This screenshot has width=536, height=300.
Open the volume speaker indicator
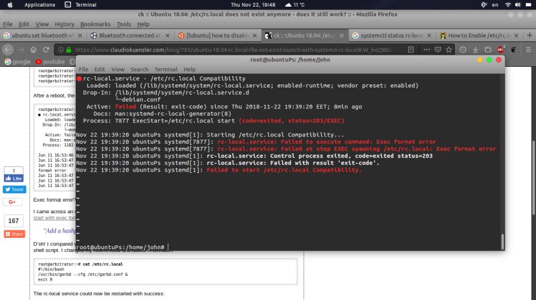[518, 5]
